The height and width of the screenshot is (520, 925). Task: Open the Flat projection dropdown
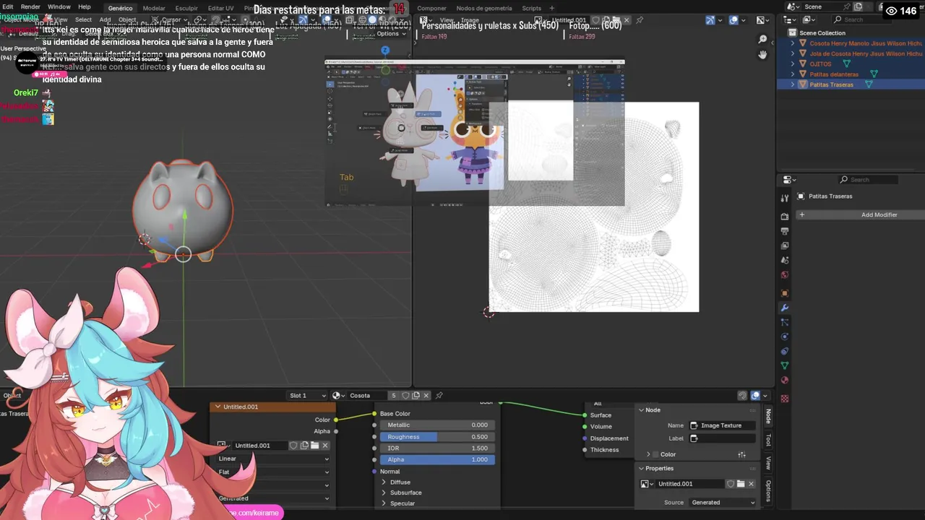click(x=273, y=472)
